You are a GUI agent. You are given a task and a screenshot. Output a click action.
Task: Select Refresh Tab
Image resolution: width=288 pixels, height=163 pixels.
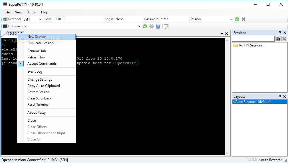tap(47, 57)
